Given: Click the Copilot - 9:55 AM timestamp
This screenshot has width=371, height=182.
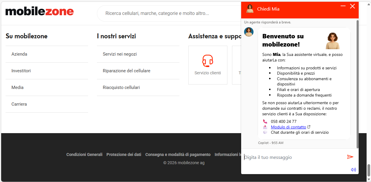Looking at the screenshot, I should [271, 143].
